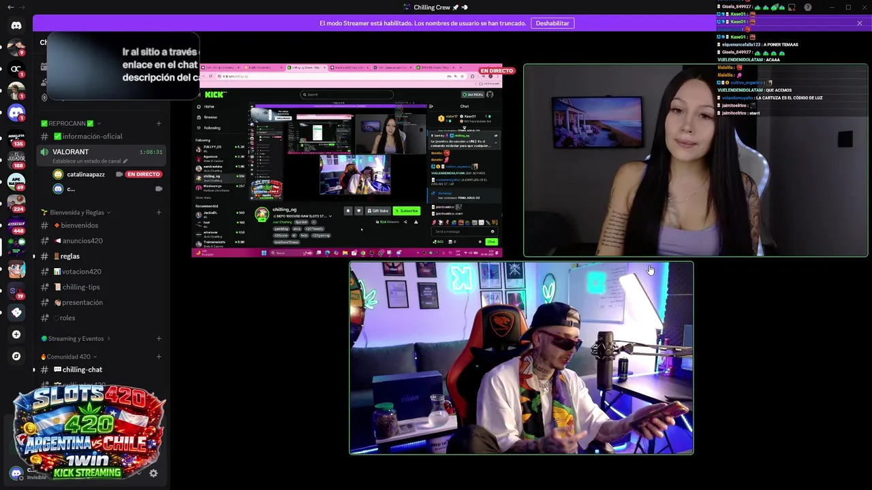Screen dimensions: 872x490
Task: Open server icon with 9 badge
Action: click(x=16, y=47)
